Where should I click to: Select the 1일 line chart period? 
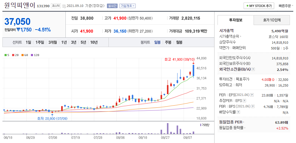(28, 42)
